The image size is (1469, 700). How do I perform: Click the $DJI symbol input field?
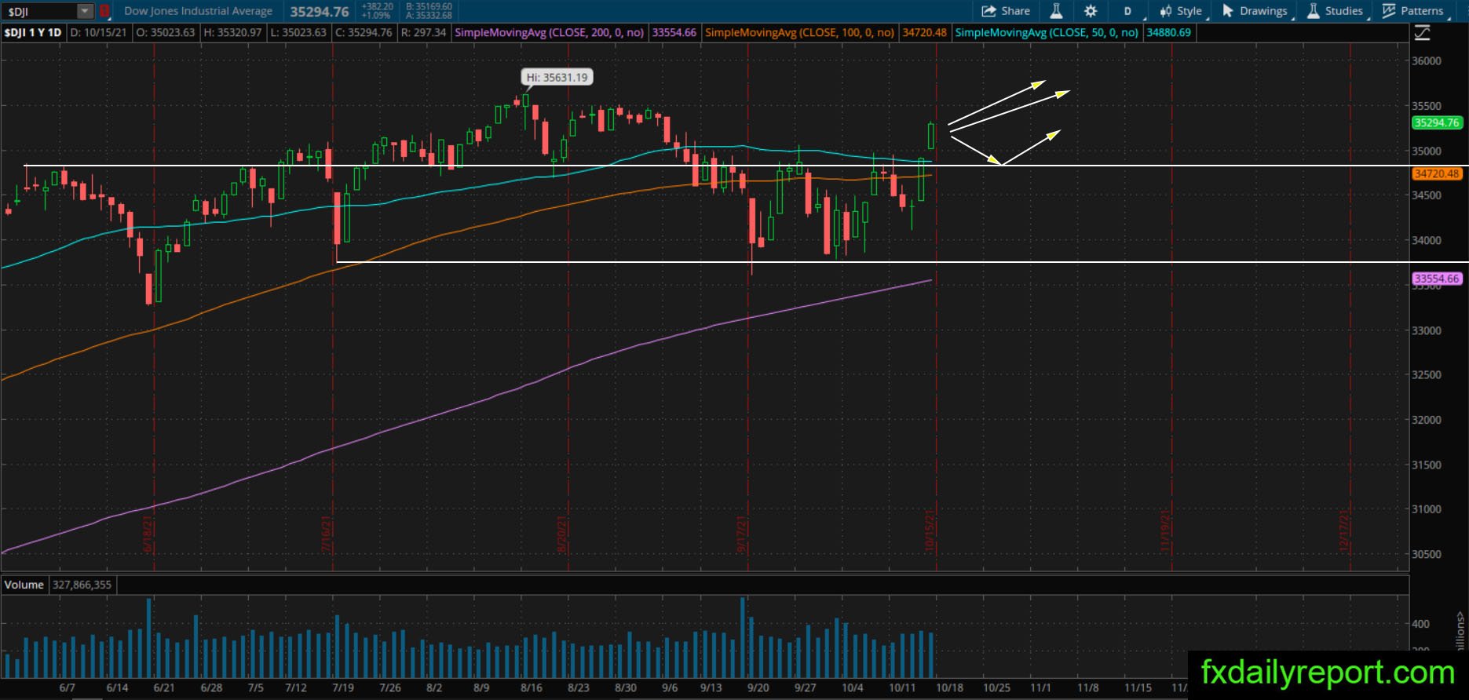point(40,11)
